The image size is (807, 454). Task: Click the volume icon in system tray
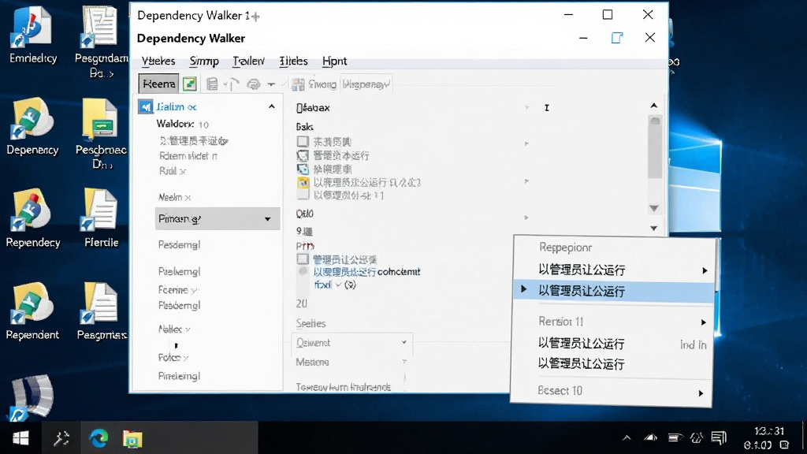click(x=697, y=438)
